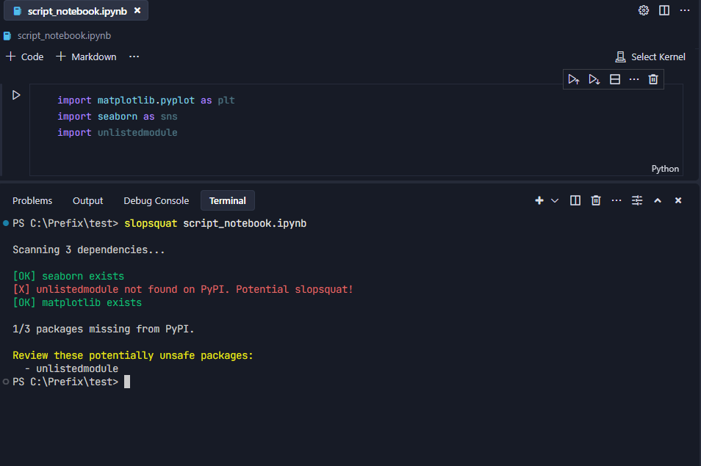Select the Terminal tab
The height and width of the screenshot is (466, 701).
coord(228,200)
